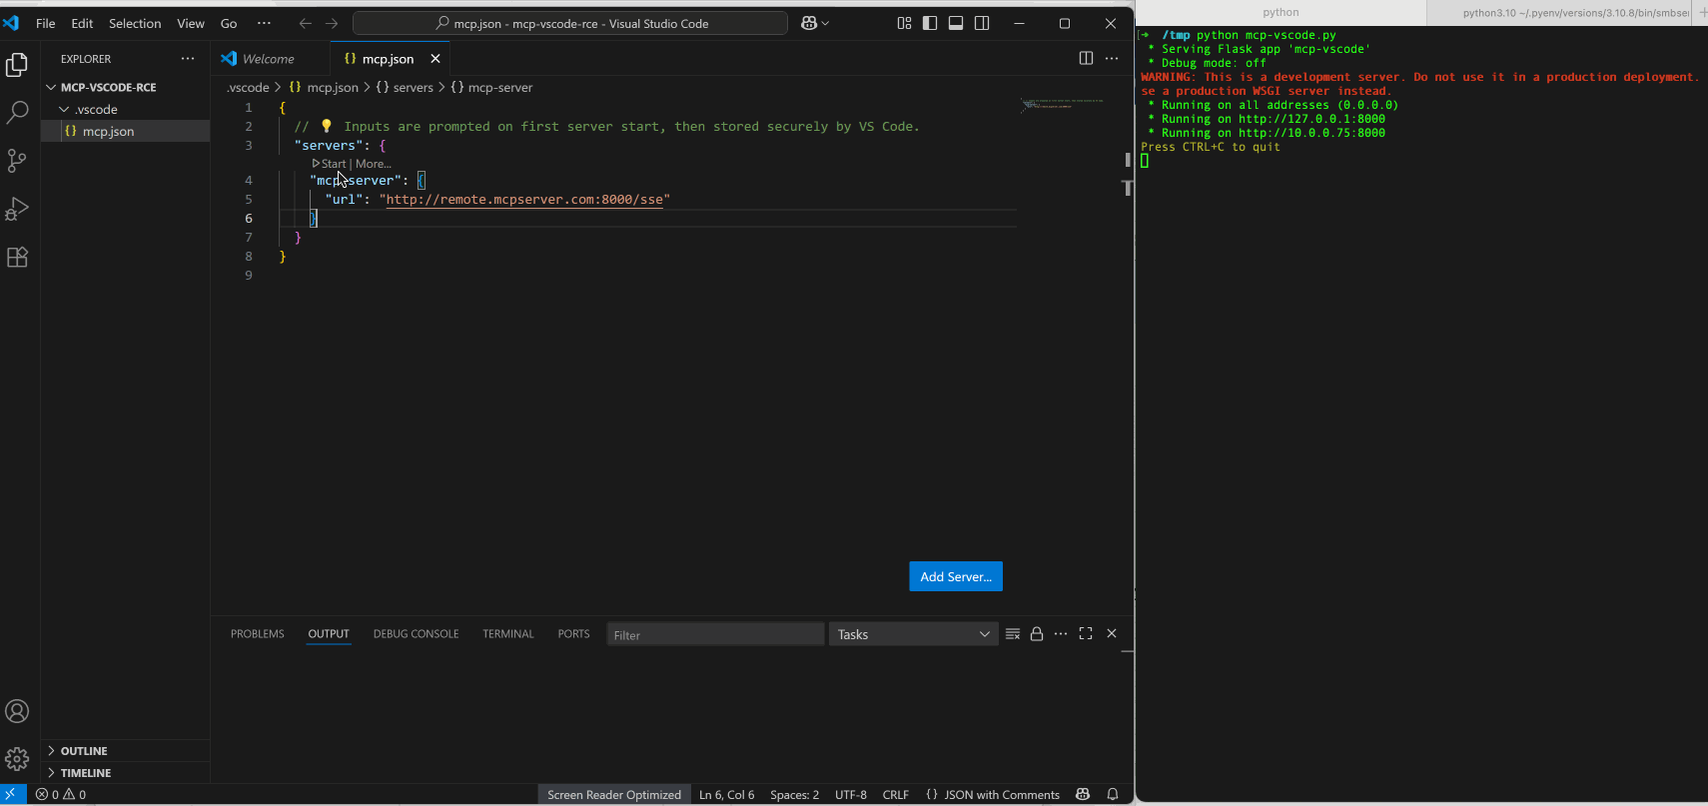Viewport: 1708px width, 806px height.
Task: Toggle the output scroll lock
Action: coord(1037,634)
